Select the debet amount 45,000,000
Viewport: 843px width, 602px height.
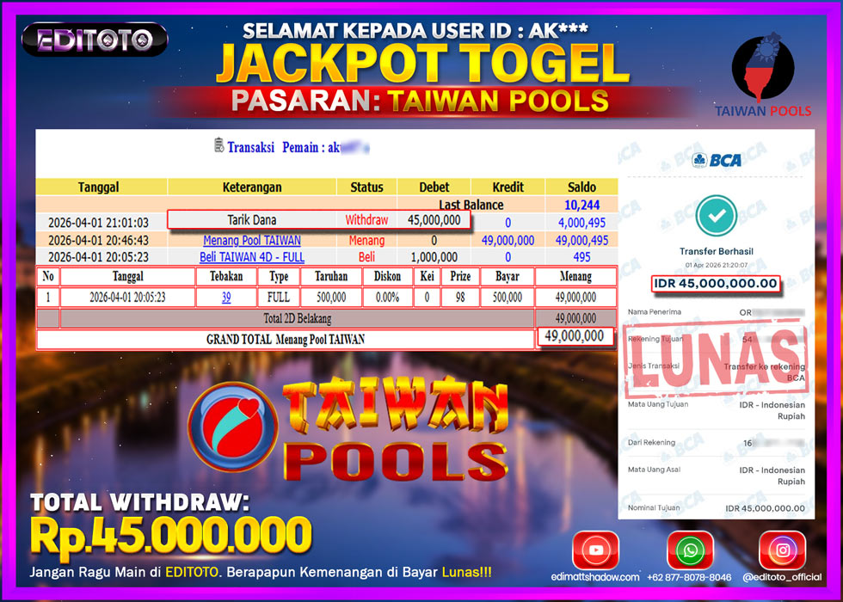coord(434,220)
